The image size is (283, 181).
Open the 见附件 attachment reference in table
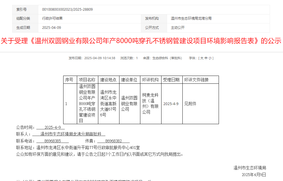click(190, 104)
